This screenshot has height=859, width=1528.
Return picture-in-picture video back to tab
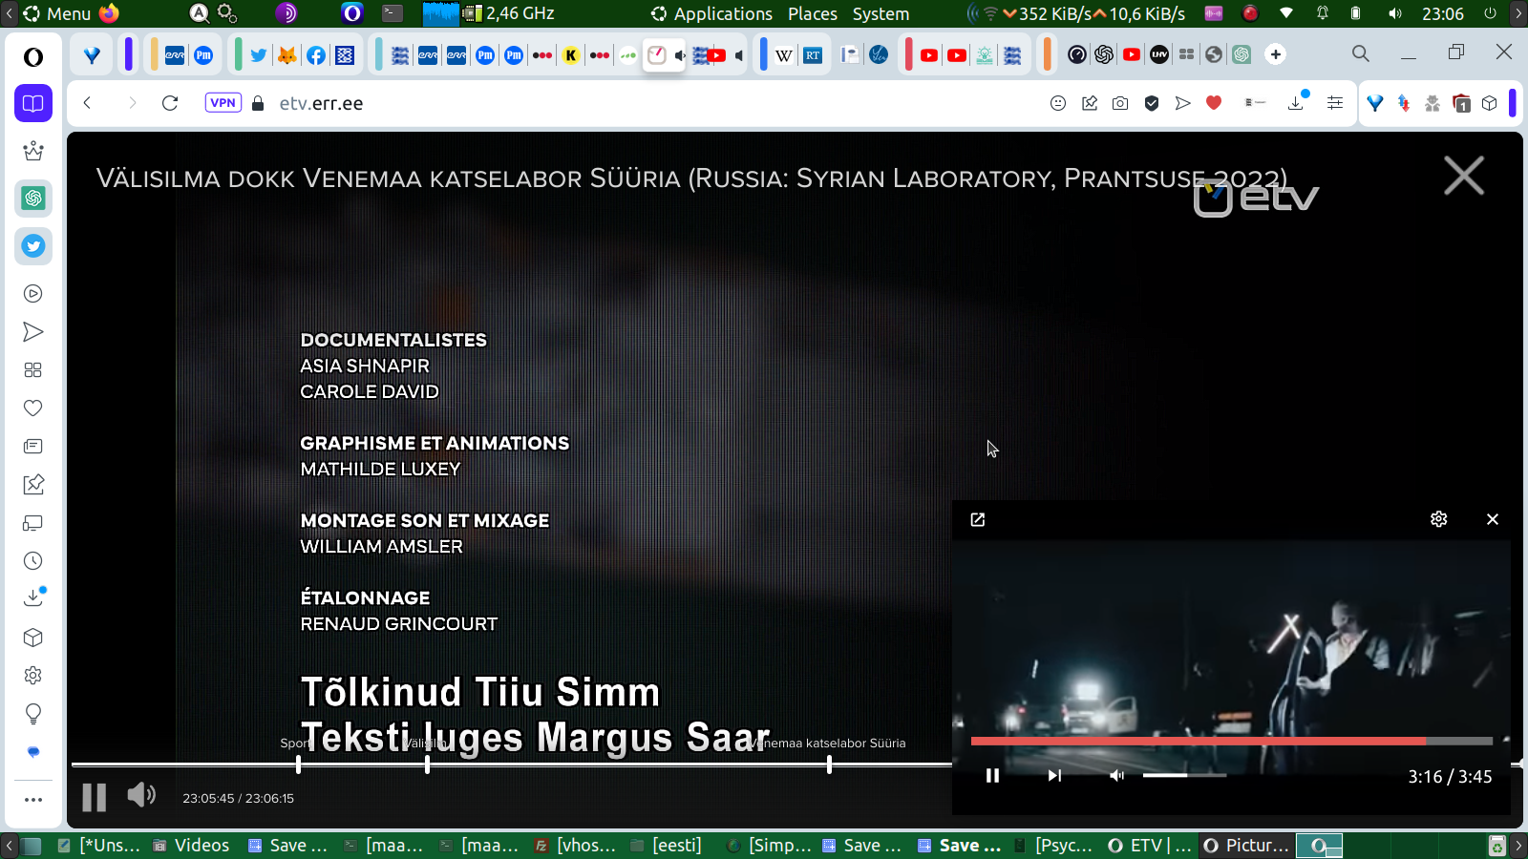(x=978, y=519)
